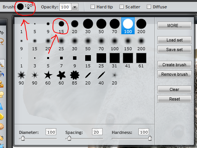Pick the soft round 9 brush
The height and width of the screenshot is (148, 197).
(x=21, y=43)
